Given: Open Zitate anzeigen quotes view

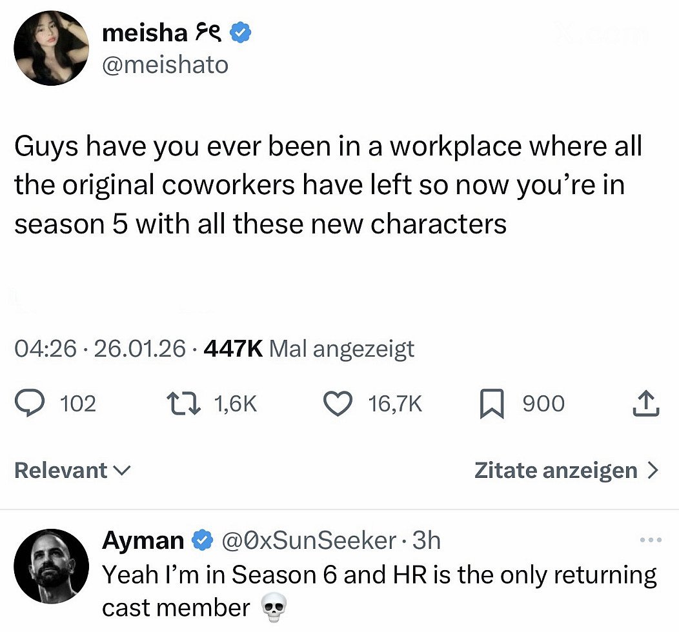Looking at the screenshot, I should [566, 470].
